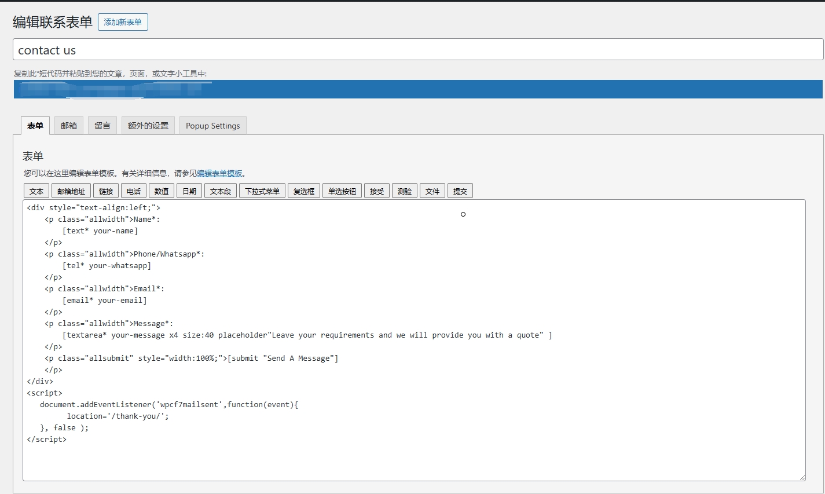Image resolution: width=825 pixels, height=494 pixels.
Task: Open the 留言 tab
Action: 102,126
